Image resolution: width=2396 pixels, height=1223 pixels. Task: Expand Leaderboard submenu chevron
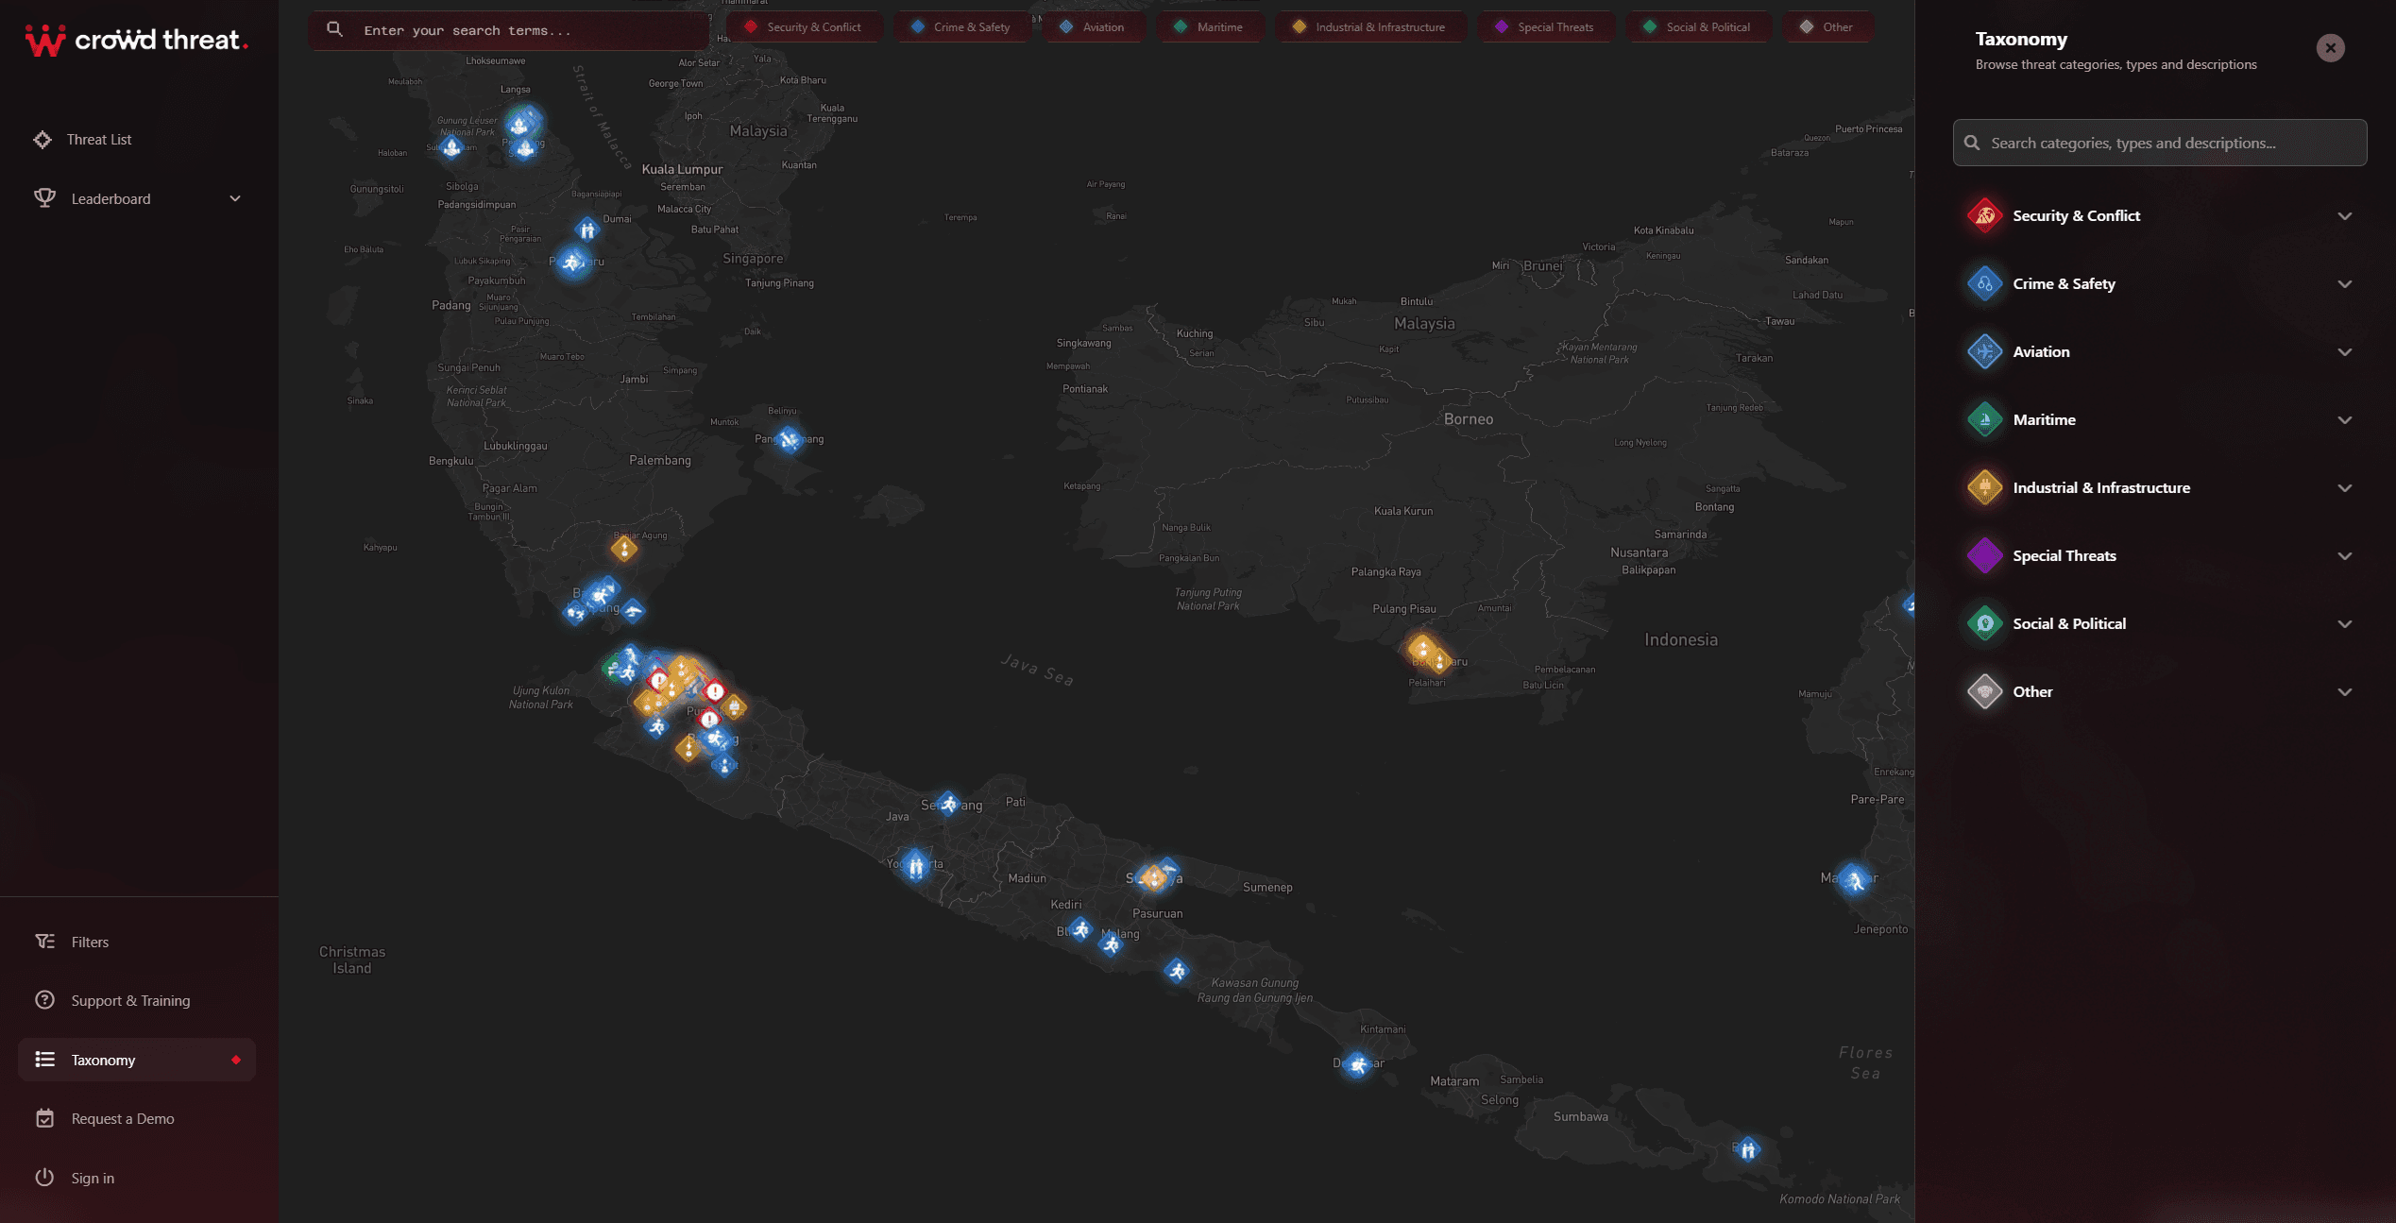(x=235, y=198)
